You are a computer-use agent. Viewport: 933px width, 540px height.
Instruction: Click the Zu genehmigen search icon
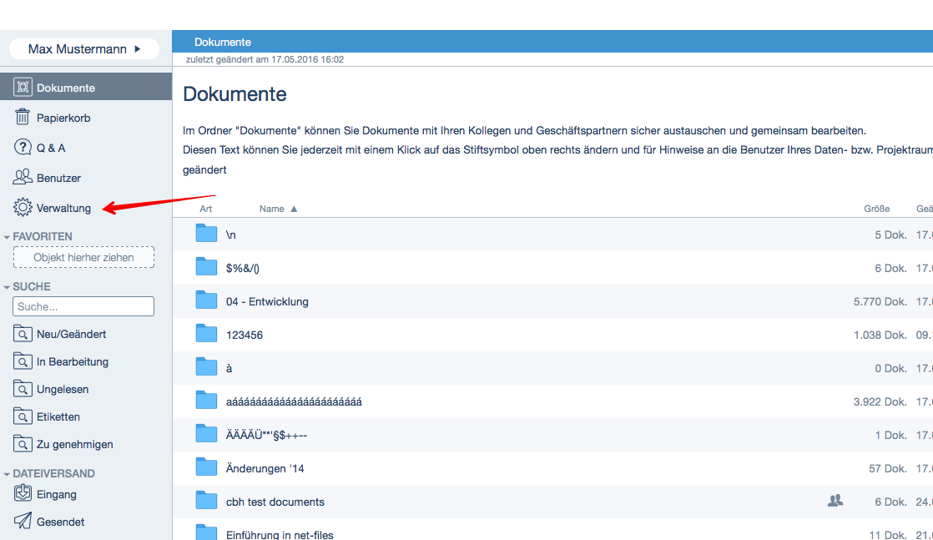pos(23,443)
